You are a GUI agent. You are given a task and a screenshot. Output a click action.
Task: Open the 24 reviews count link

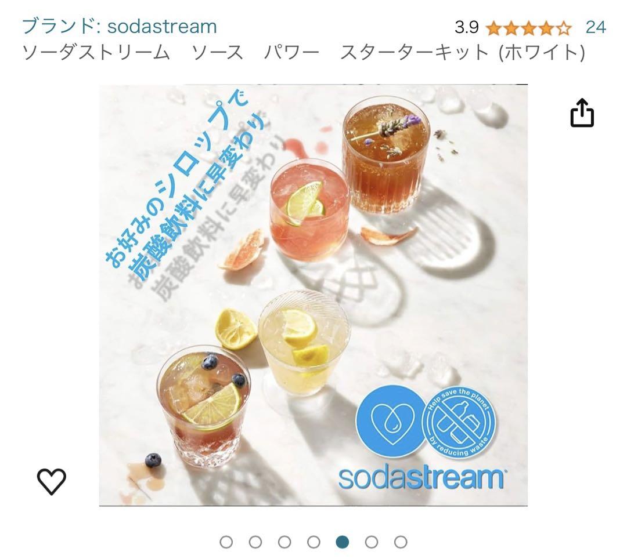[x=596, y=28]
